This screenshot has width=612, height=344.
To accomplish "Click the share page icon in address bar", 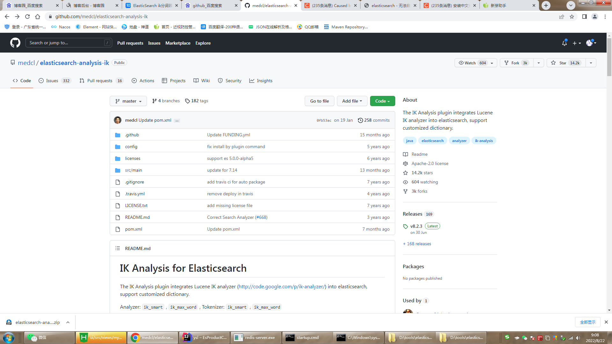I will pos(562,17).
